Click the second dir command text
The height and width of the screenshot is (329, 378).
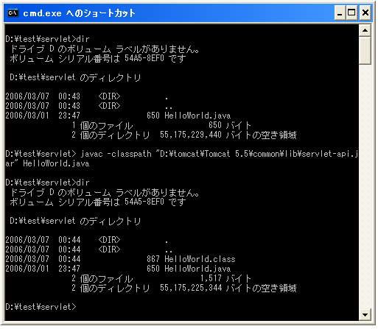(x=83, y=183)
